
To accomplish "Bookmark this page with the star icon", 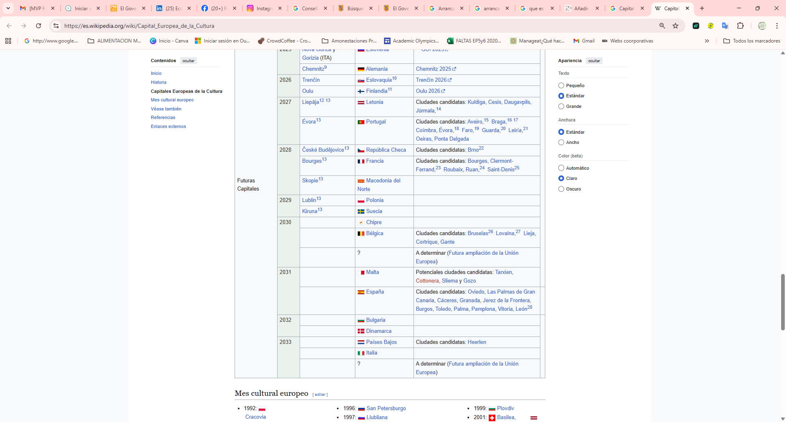I will tap(675, 26).
